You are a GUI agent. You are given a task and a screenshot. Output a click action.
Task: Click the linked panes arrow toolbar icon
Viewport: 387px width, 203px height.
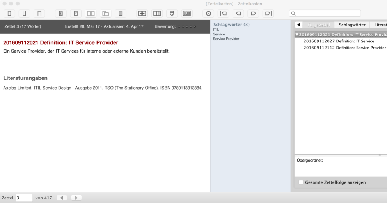click(142, 13)
